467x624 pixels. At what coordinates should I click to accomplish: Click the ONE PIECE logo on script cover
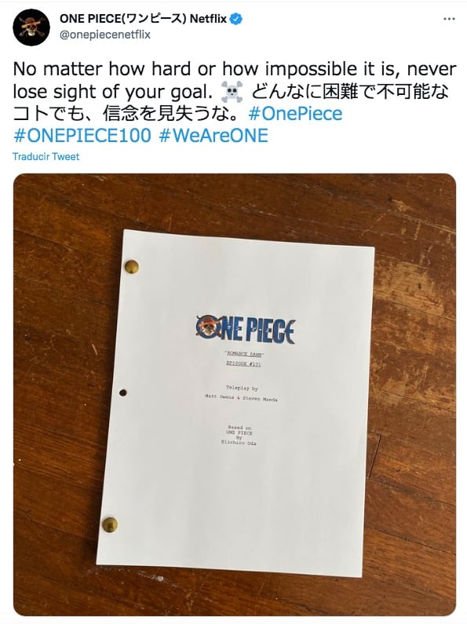tap(246, 330)
